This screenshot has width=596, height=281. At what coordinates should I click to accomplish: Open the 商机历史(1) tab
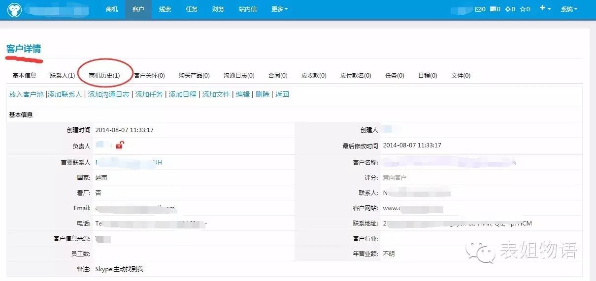[104, 75]
